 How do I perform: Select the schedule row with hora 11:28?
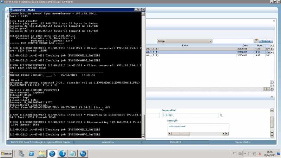point(208,49)
